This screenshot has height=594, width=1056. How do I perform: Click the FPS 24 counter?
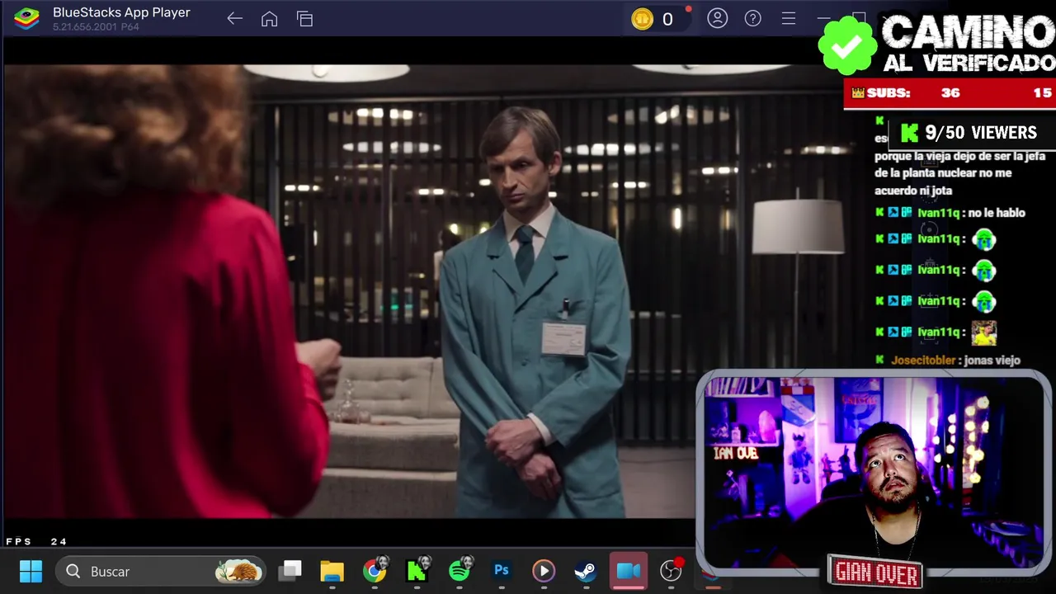coord(36,541)
